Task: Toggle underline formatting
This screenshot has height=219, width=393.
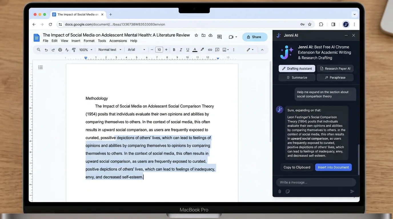Action: click(188, 50)
